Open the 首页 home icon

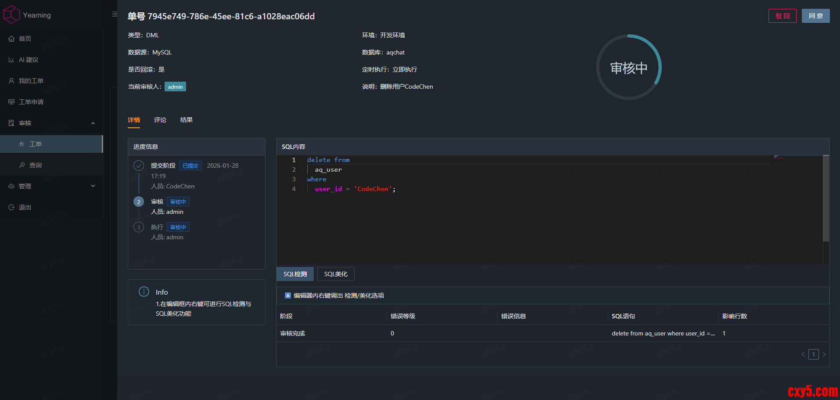(11, 39)
